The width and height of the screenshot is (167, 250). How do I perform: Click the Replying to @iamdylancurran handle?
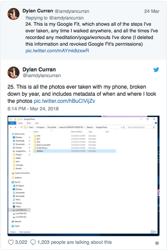click(x=66, y=18)
